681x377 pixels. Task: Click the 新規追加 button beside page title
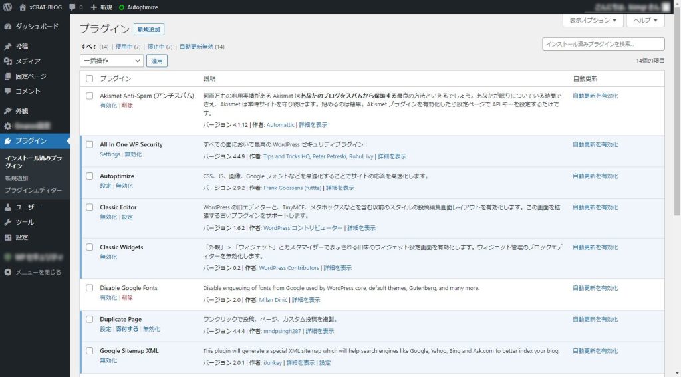(x=149, y=29)
